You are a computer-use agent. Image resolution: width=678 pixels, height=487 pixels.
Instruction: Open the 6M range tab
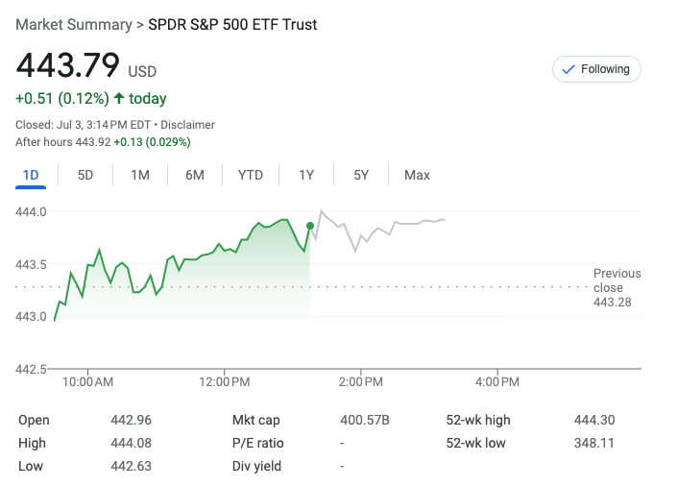(195, 175)
